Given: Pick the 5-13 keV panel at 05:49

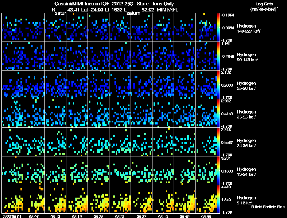Looking at the screenshot, I should coord(184,199).
